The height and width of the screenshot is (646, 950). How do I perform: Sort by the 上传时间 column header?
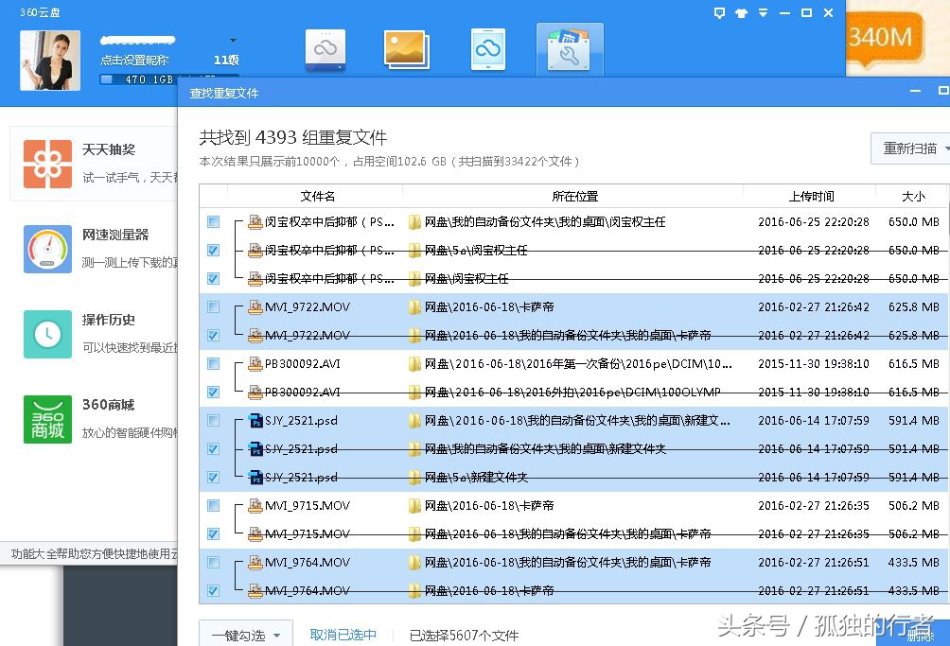tap(812, 197)
